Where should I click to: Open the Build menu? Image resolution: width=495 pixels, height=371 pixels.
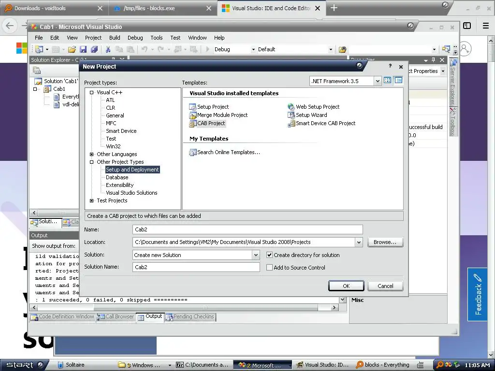tap(115, 38)
